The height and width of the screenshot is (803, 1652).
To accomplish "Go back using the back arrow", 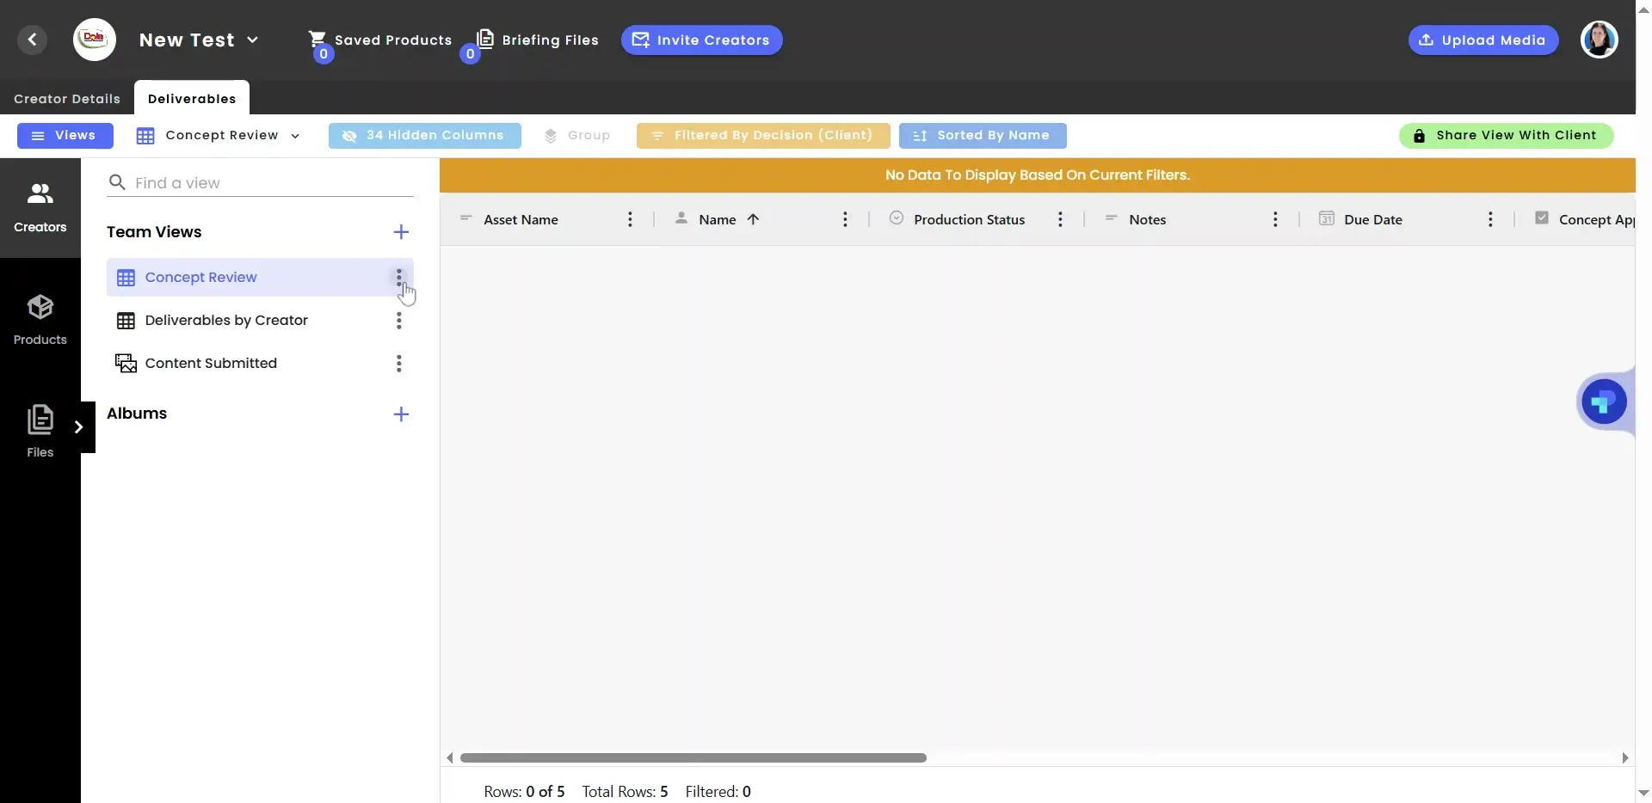I will (x=32, y=40).
